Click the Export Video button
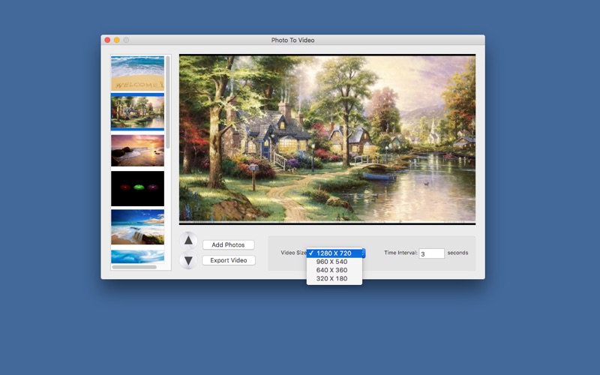The width and height of the screenshot is (600, 375). 229,260
